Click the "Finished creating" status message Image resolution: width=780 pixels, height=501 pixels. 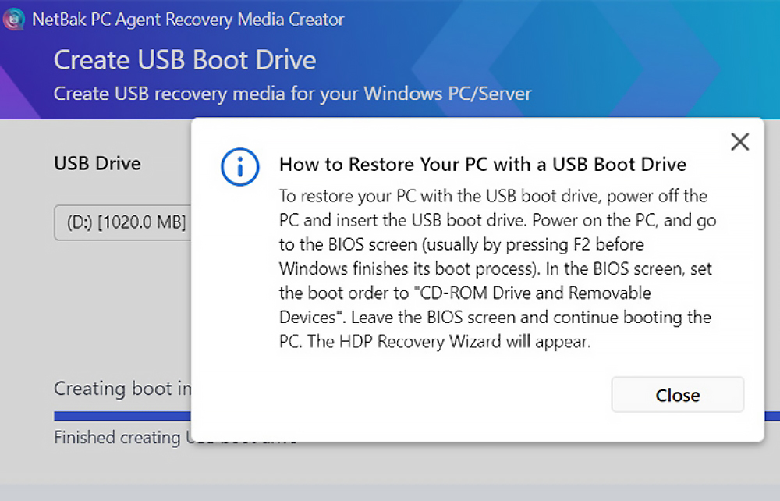[117, 438]
